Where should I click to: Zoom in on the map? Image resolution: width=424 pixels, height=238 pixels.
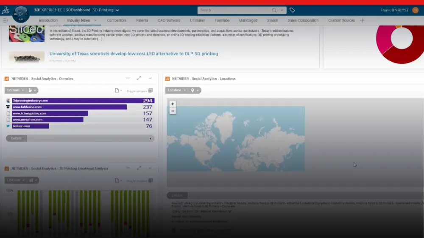[173, 104]
